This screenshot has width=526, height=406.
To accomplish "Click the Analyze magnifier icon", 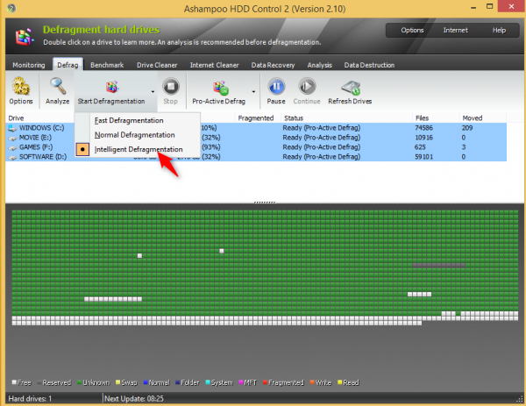I will [x=57, y=86].
